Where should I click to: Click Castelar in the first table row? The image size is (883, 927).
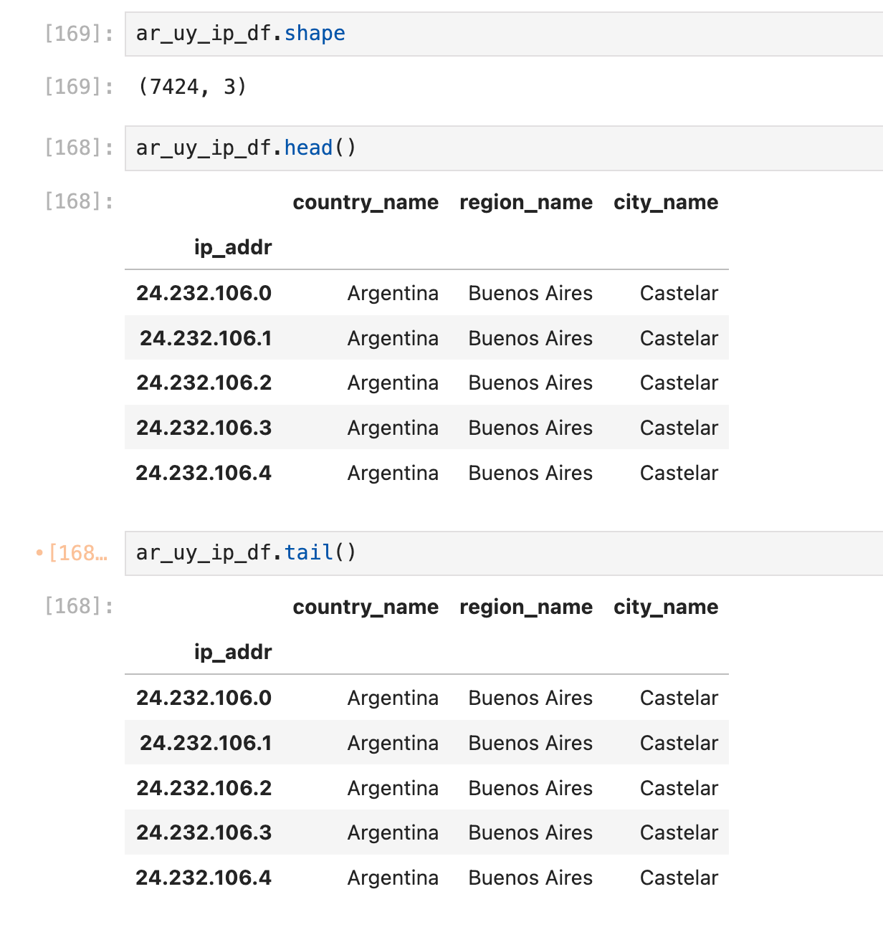click(678, 293)
